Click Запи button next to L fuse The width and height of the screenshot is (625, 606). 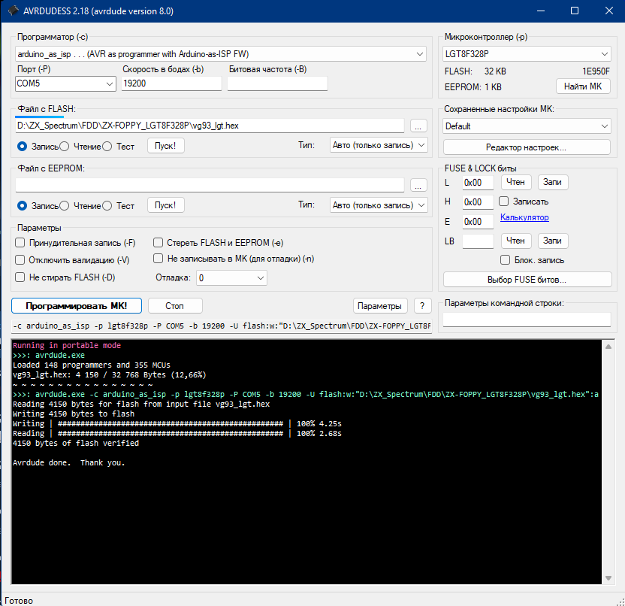[x=552, y=182]
